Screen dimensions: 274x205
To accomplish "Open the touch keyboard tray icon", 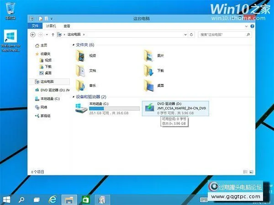I will 204,200.
